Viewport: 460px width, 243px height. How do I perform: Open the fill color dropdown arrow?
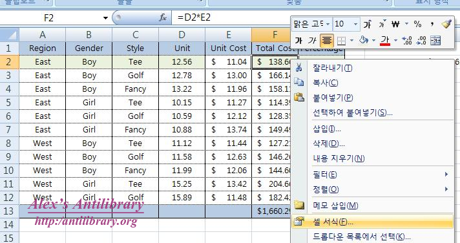[x=373, y=41]
